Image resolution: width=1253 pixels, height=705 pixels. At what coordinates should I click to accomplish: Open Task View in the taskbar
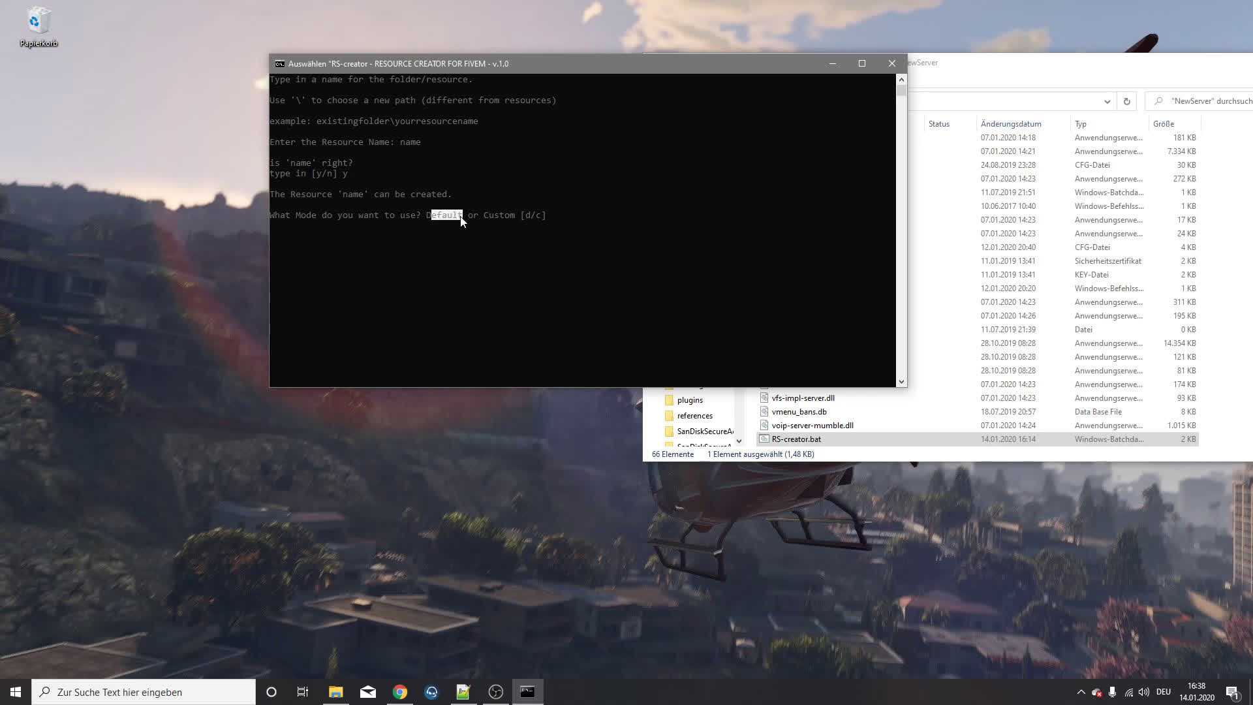[x=303, y=692]
